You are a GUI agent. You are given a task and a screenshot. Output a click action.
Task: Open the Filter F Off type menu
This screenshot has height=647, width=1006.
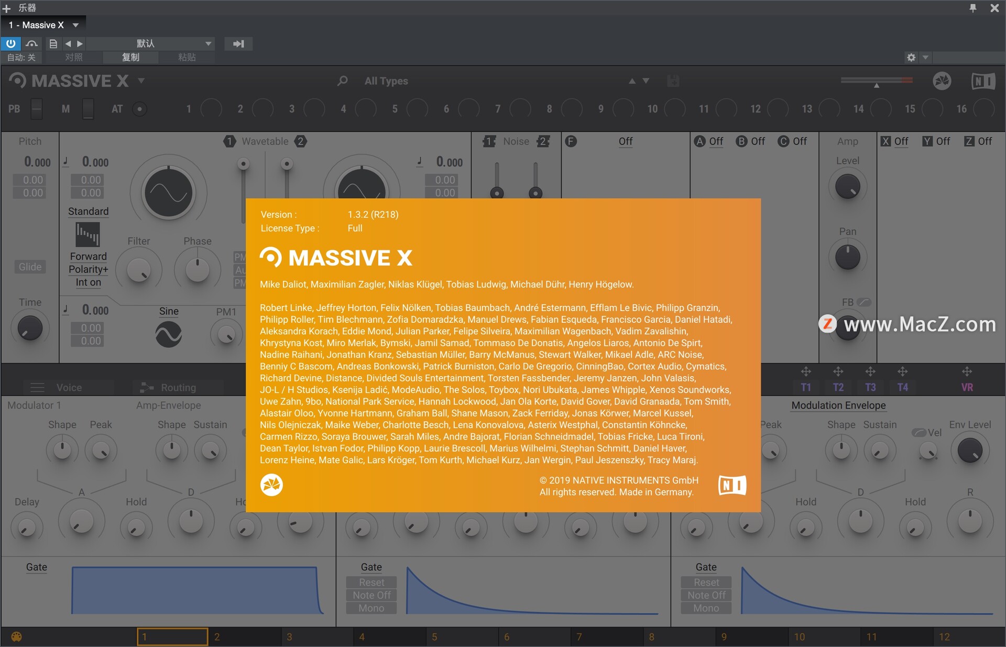(x=625, y=141)
